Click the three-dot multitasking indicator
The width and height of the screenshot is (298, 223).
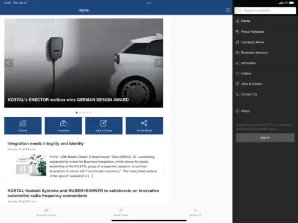click(x=149, y=3)
